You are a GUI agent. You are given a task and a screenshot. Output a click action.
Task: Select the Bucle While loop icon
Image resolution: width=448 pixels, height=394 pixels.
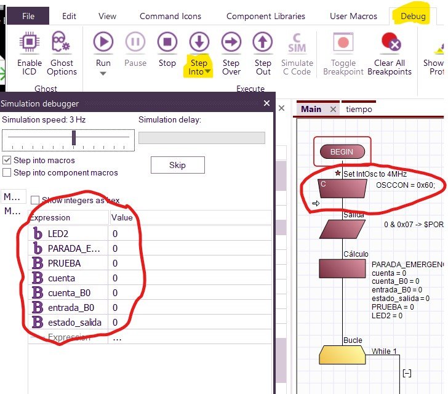coord(342,355)
